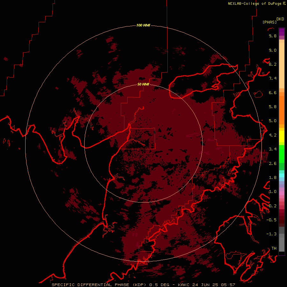The width and height of the screenshot is (287, 287).
Task: Click the 8.2 legend value
Action: [x=273, y=64]
